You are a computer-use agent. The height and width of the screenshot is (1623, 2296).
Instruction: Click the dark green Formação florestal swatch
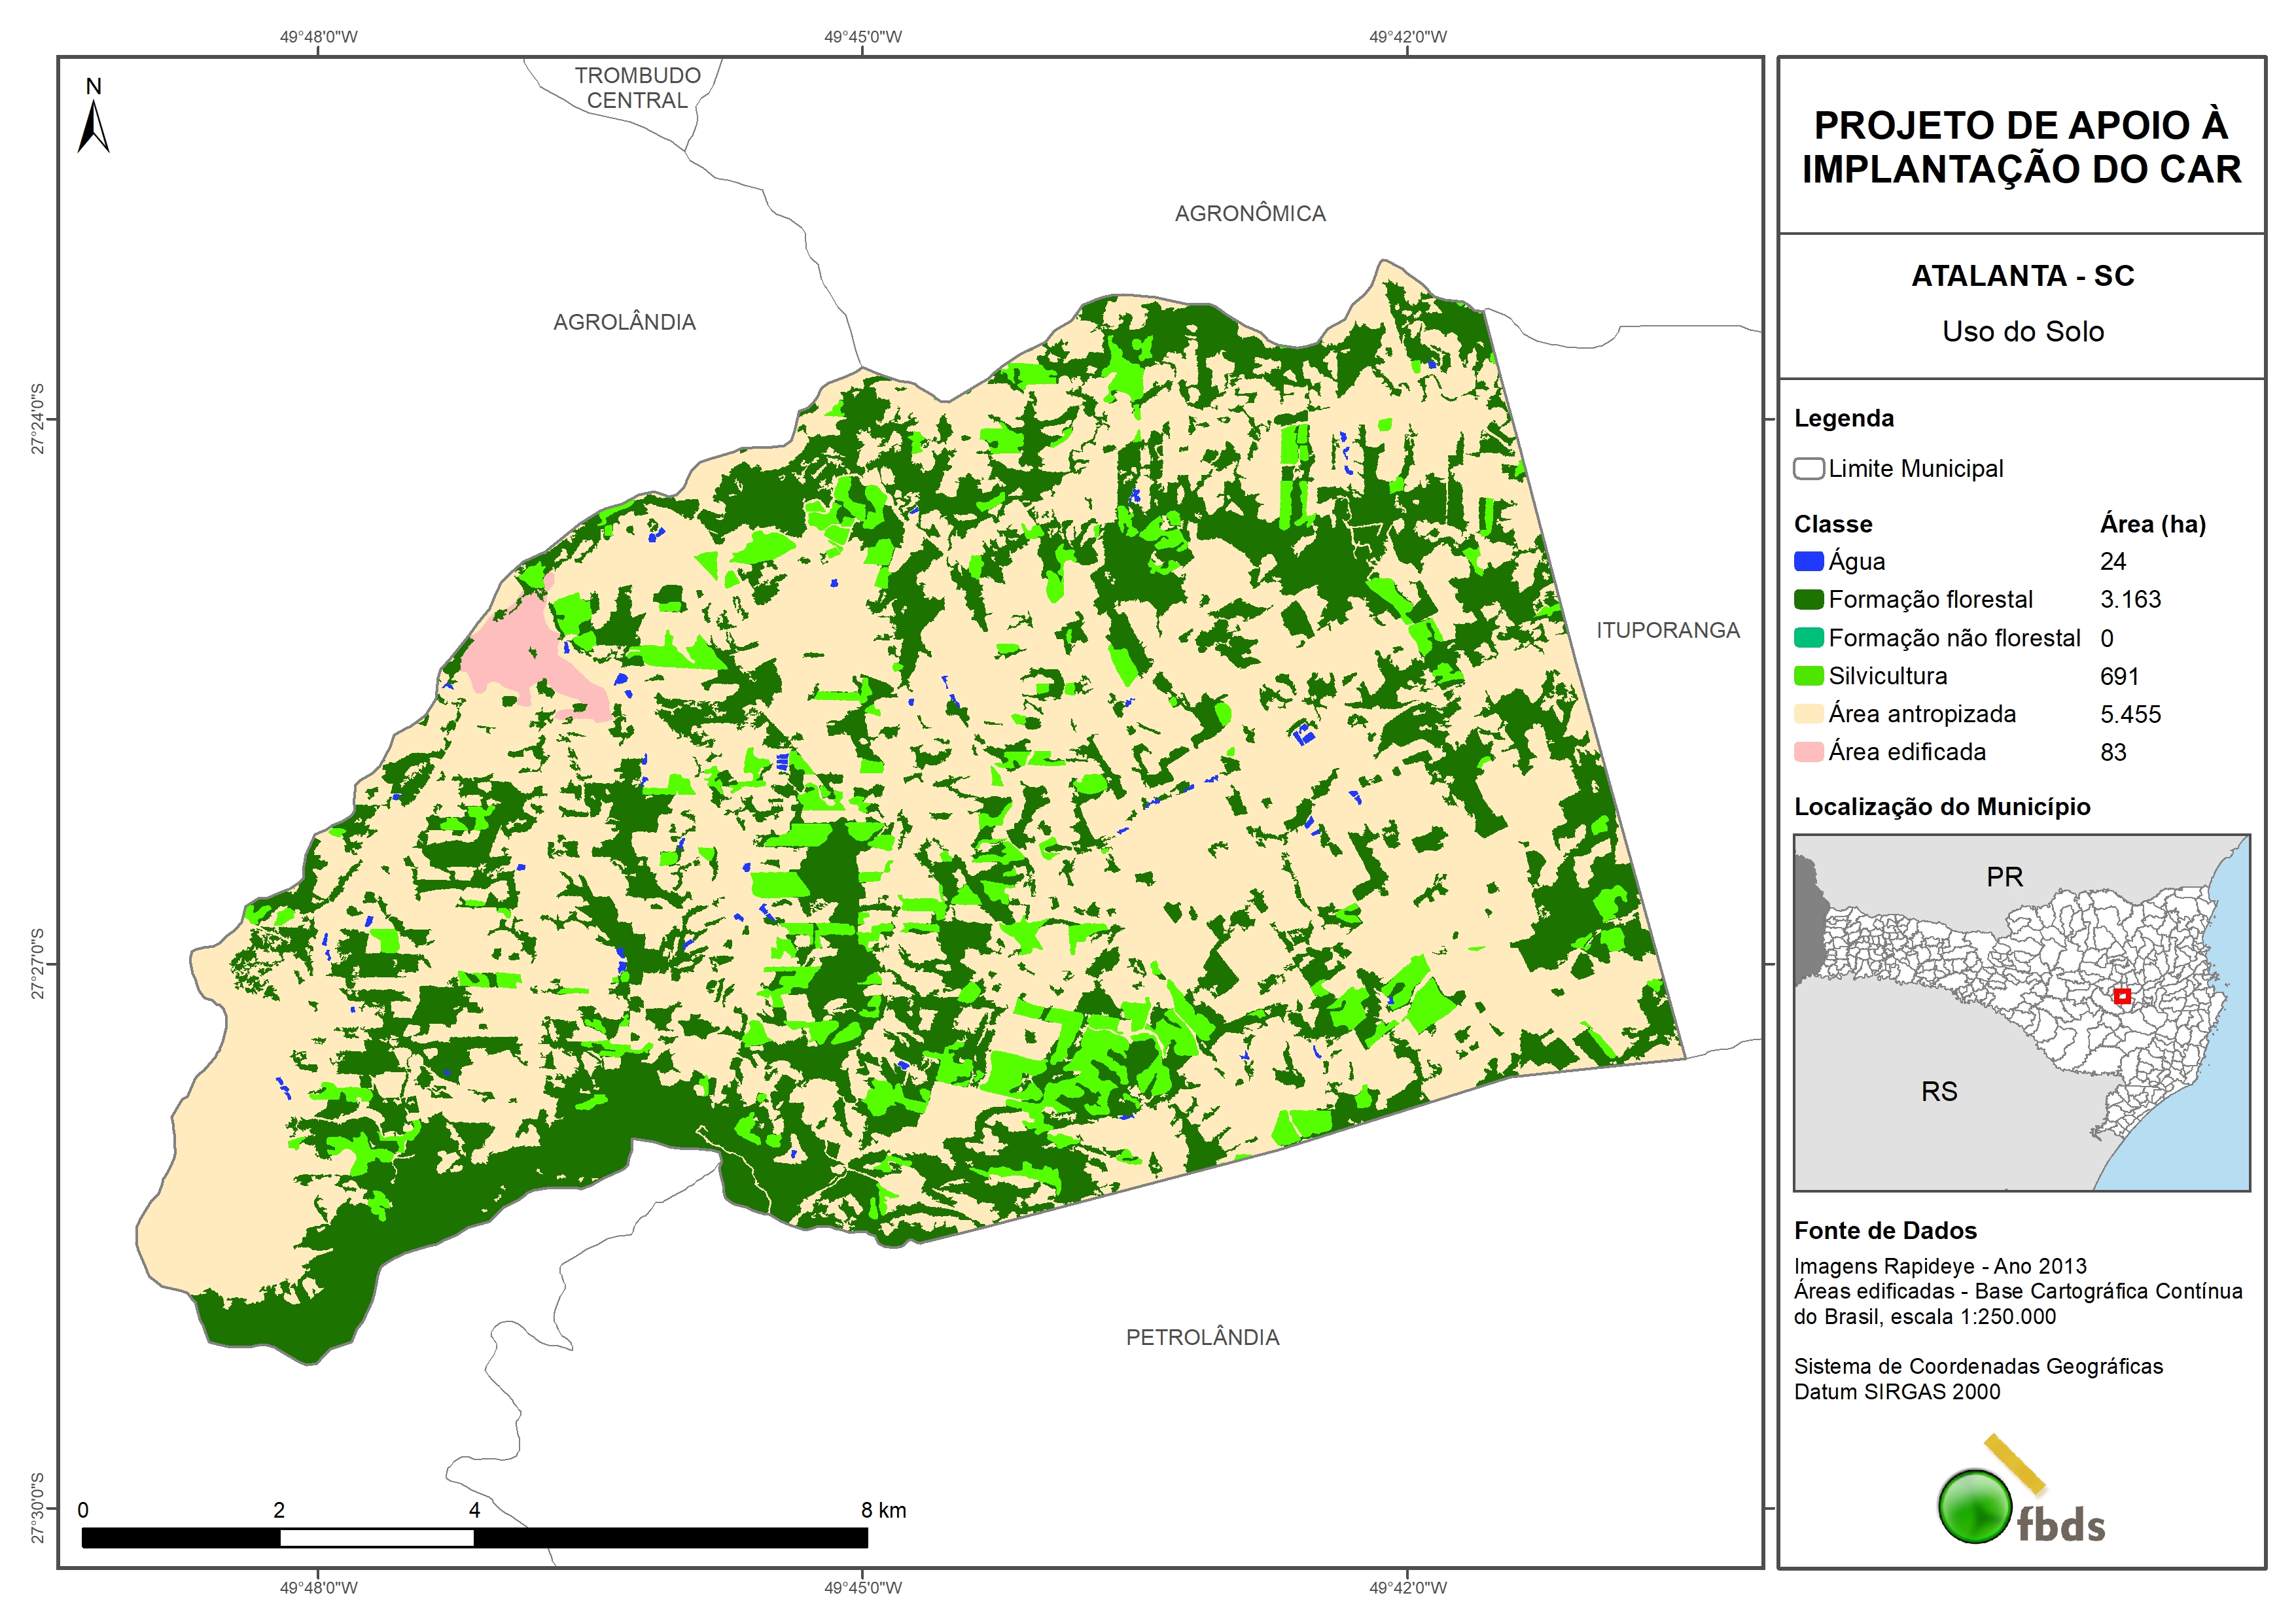click(x=1808, y=600)
